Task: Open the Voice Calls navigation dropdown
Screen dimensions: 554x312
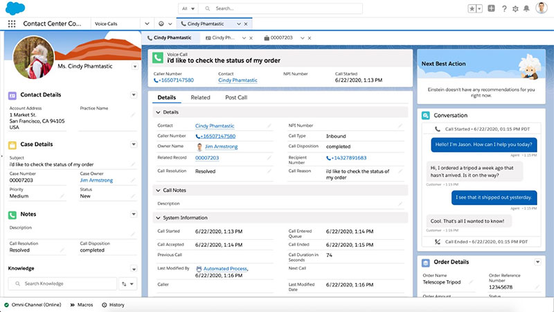Action: click(x=147, y=24)
